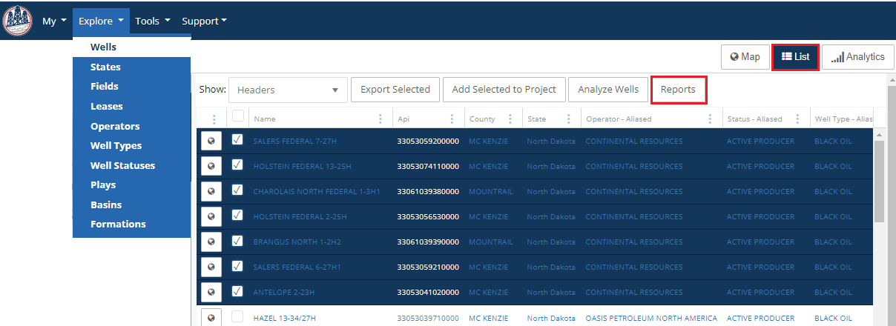896x326 pixels.
Task: Open map icon for ANTELOPE 2-23H row
Action: [x=211, y=292]
